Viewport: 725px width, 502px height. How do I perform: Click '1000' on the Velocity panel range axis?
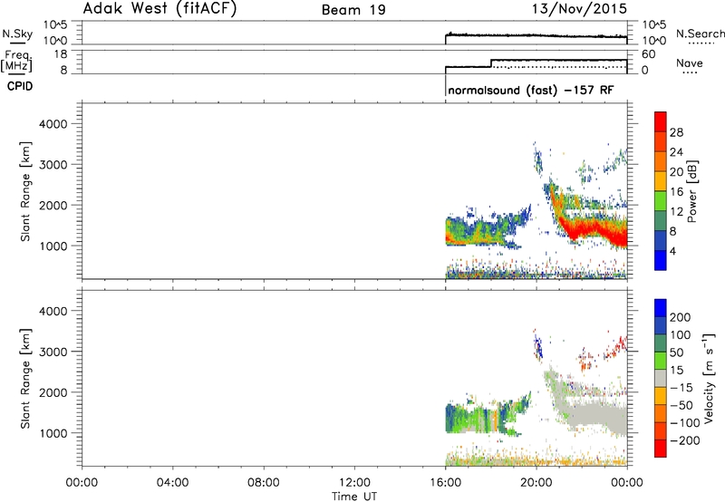click(53, 433)
